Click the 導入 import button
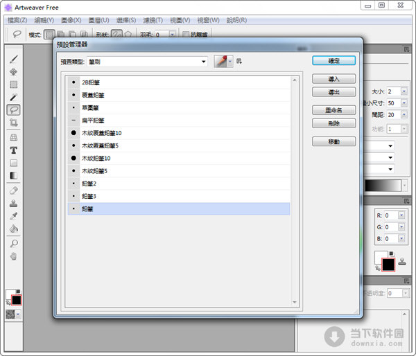This screenshot has height=356, width=416. pyautogui.click(x=333, y=79)
